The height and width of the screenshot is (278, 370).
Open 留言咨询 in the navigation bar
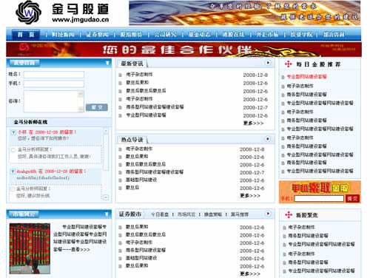tap(334, 35)
